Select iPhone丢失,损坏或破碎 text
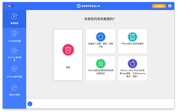The width and height of the screenshot is (177, 112). pyautogui.click(x=132, y=44)
